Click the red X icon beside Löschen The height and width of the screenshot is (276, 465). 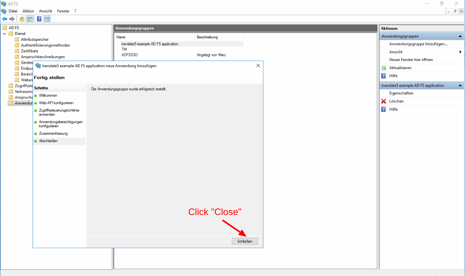[384, 101]
